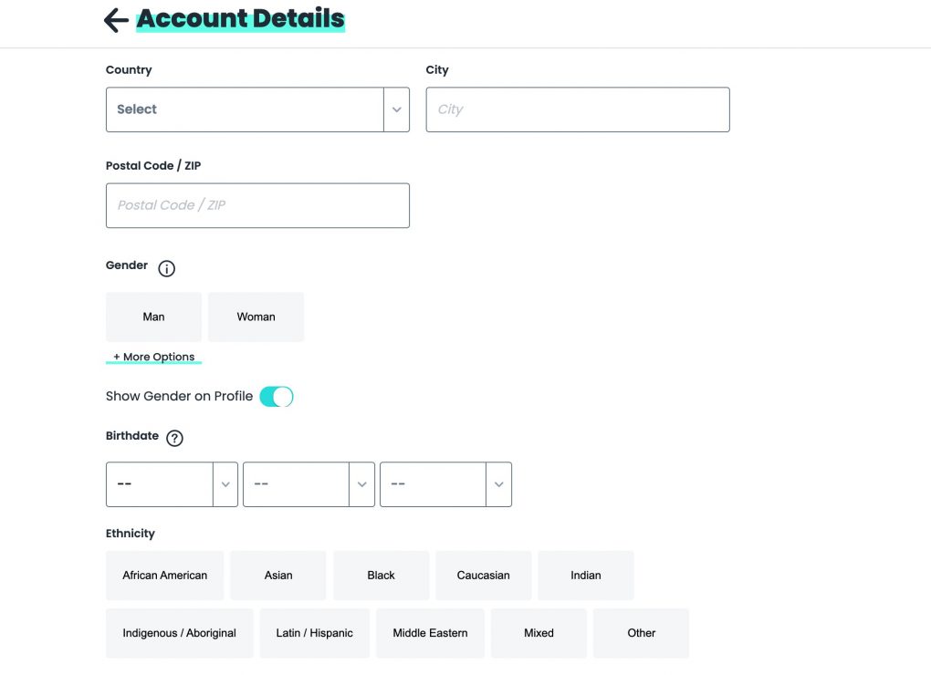Screen dimensions: 931x675
Task: Open the Gender info icon
Action: coord(166,269)
